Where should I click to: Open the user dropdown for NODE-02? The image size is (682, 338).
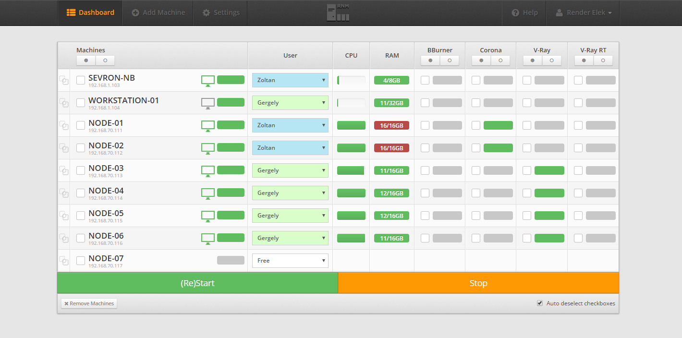click(x=290, y=148)
